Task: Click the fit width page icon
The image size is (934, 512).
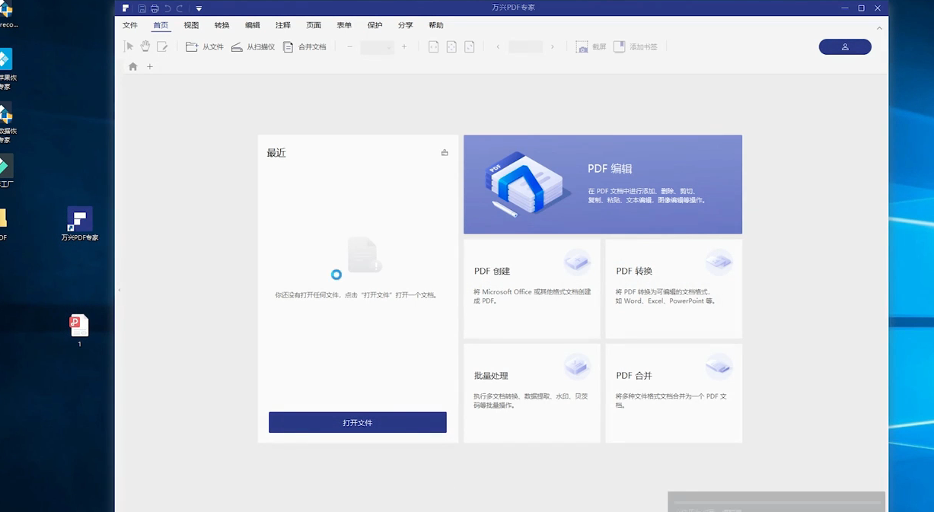Action: 433,46
